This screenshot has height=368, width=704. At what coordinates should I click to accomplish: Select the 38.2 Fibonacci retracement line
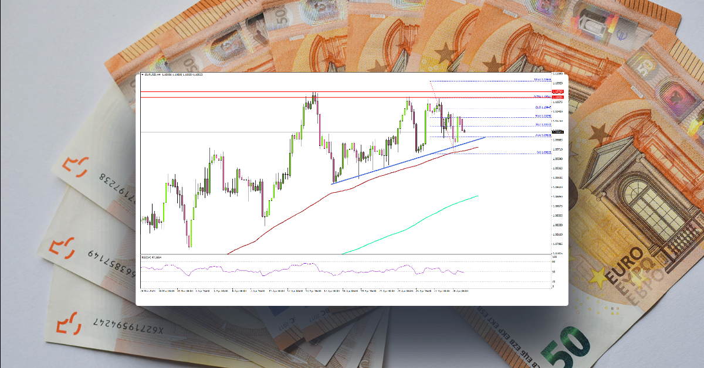pyautogui.click(x=542, y=124)
